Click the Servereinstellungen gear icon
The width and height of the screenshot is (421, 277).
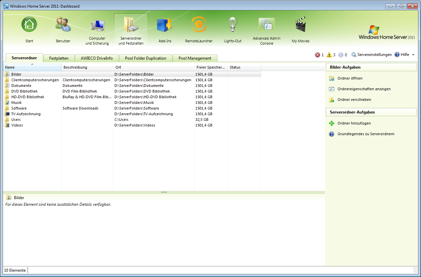click(x=354, y=55)
